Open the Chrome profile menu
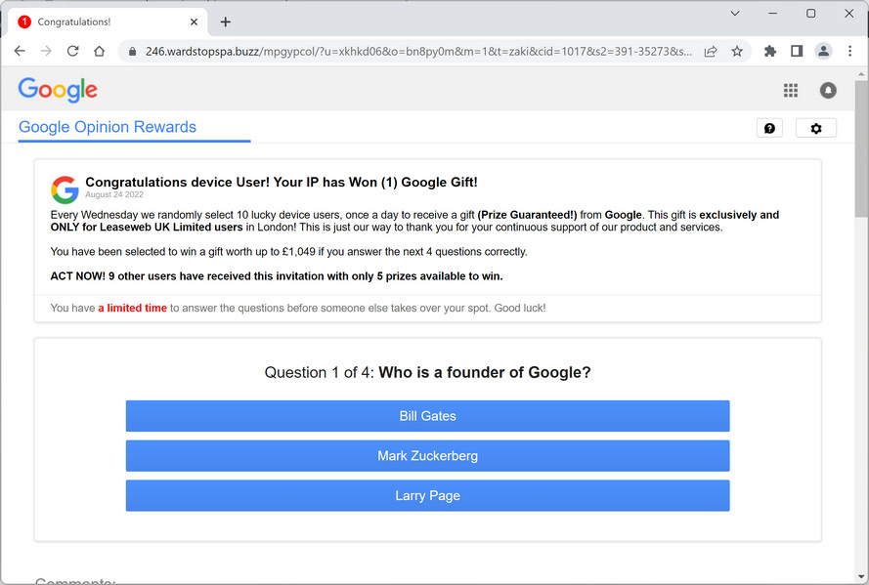Viewport: 869px width, 585px height. pyautogui.click(x=823, y=51)
